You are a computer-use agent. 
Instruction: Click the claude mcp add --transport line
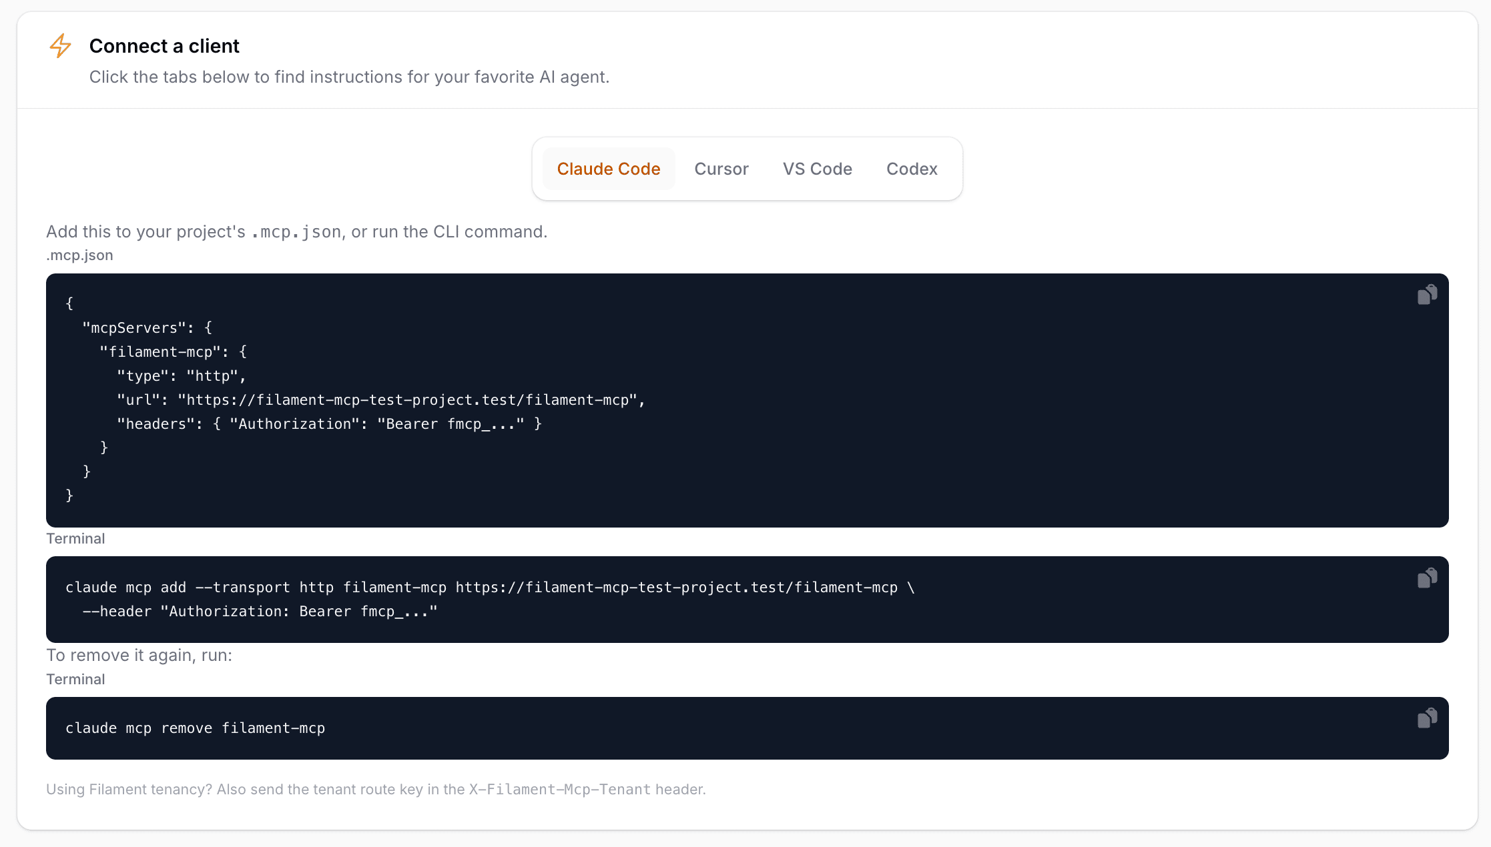tap(490, 587)
